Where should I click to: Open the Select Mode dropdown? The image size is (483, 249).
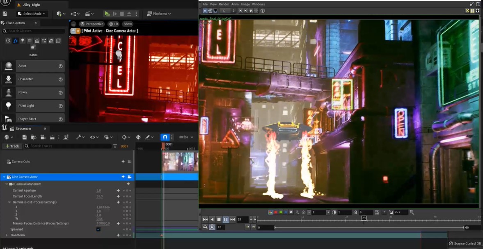click(x=32, y=14)
